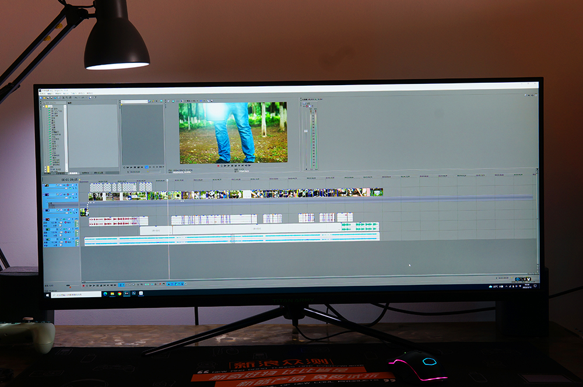Viewport: 583px width, 387px height.
Task: Click the Vegas Pro icon in taskbar
Action: tap(127, 293)
